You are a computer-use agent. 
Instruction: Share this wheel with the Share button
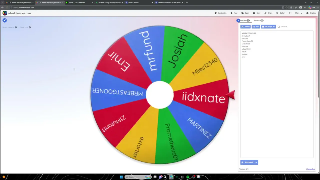coord(268,13)
